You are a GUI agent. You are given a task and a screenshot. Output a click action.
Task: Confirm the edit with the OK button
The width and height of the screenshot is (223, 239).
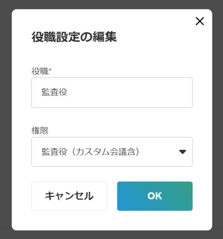pyautogui.click(x=155, y=196)
